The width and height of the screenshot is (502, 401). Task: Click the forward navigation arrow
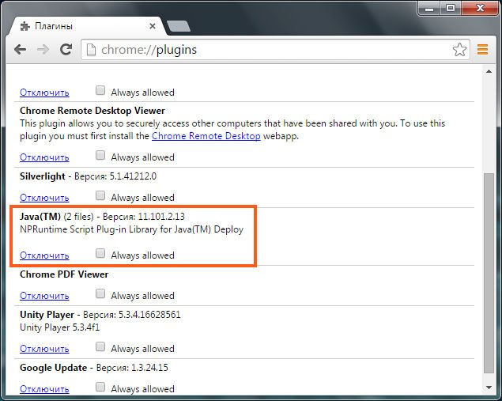(43, 50)
